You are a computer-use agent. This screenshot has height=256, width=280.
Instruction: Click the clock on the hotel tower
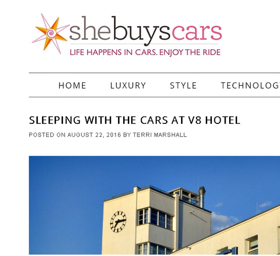[118, 222]
